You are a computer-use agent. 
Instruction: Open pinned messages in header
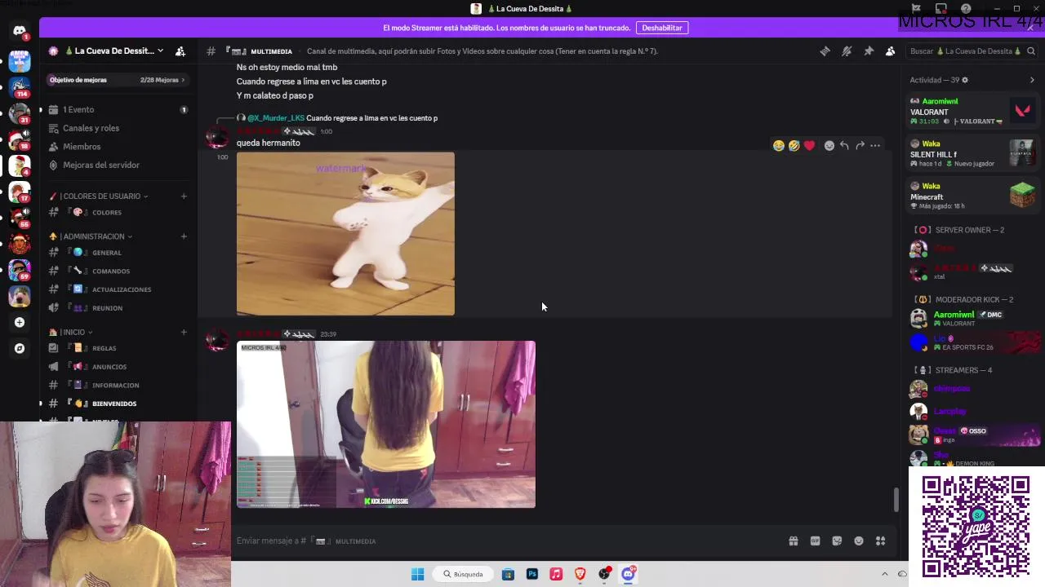coord(869,51)
